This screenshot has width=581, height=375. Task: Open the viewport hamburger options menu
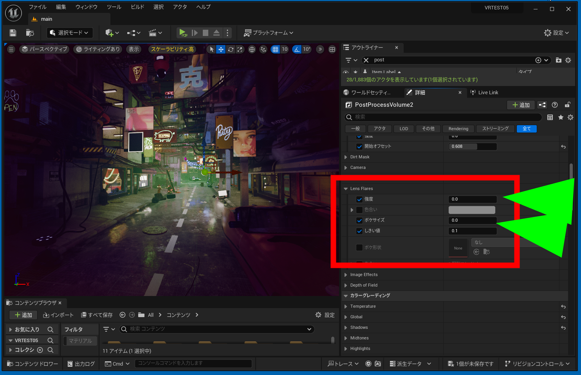11,49
